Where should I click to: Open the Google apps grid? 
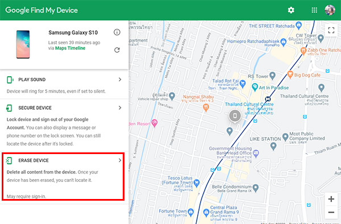pyautogui.click(x=314, y=10)
